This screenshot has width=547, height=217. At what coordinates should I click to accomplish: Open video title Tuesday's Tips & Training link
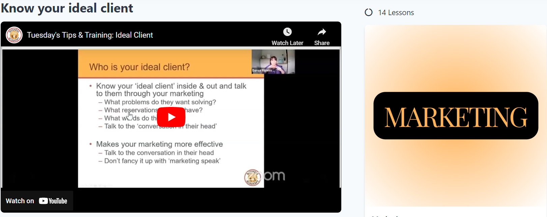tap(90, 35)
